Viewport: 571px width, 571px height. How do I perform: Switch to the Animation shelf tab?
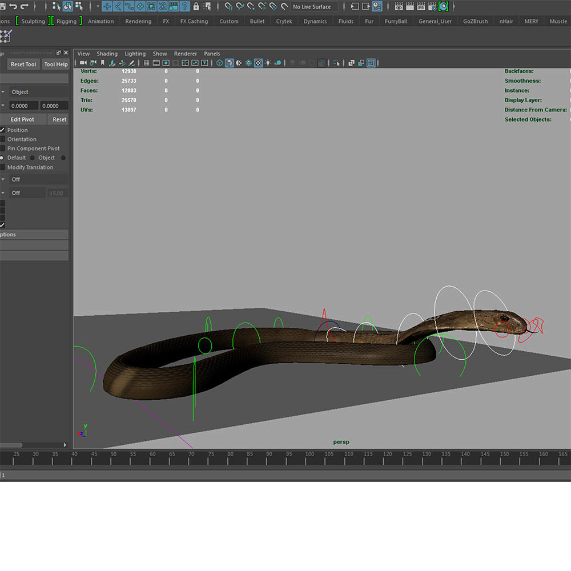101,21
